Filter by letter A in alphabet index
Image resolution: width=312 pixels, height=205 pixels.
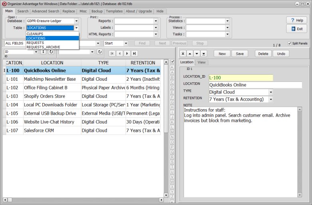[x=172, y=72]
